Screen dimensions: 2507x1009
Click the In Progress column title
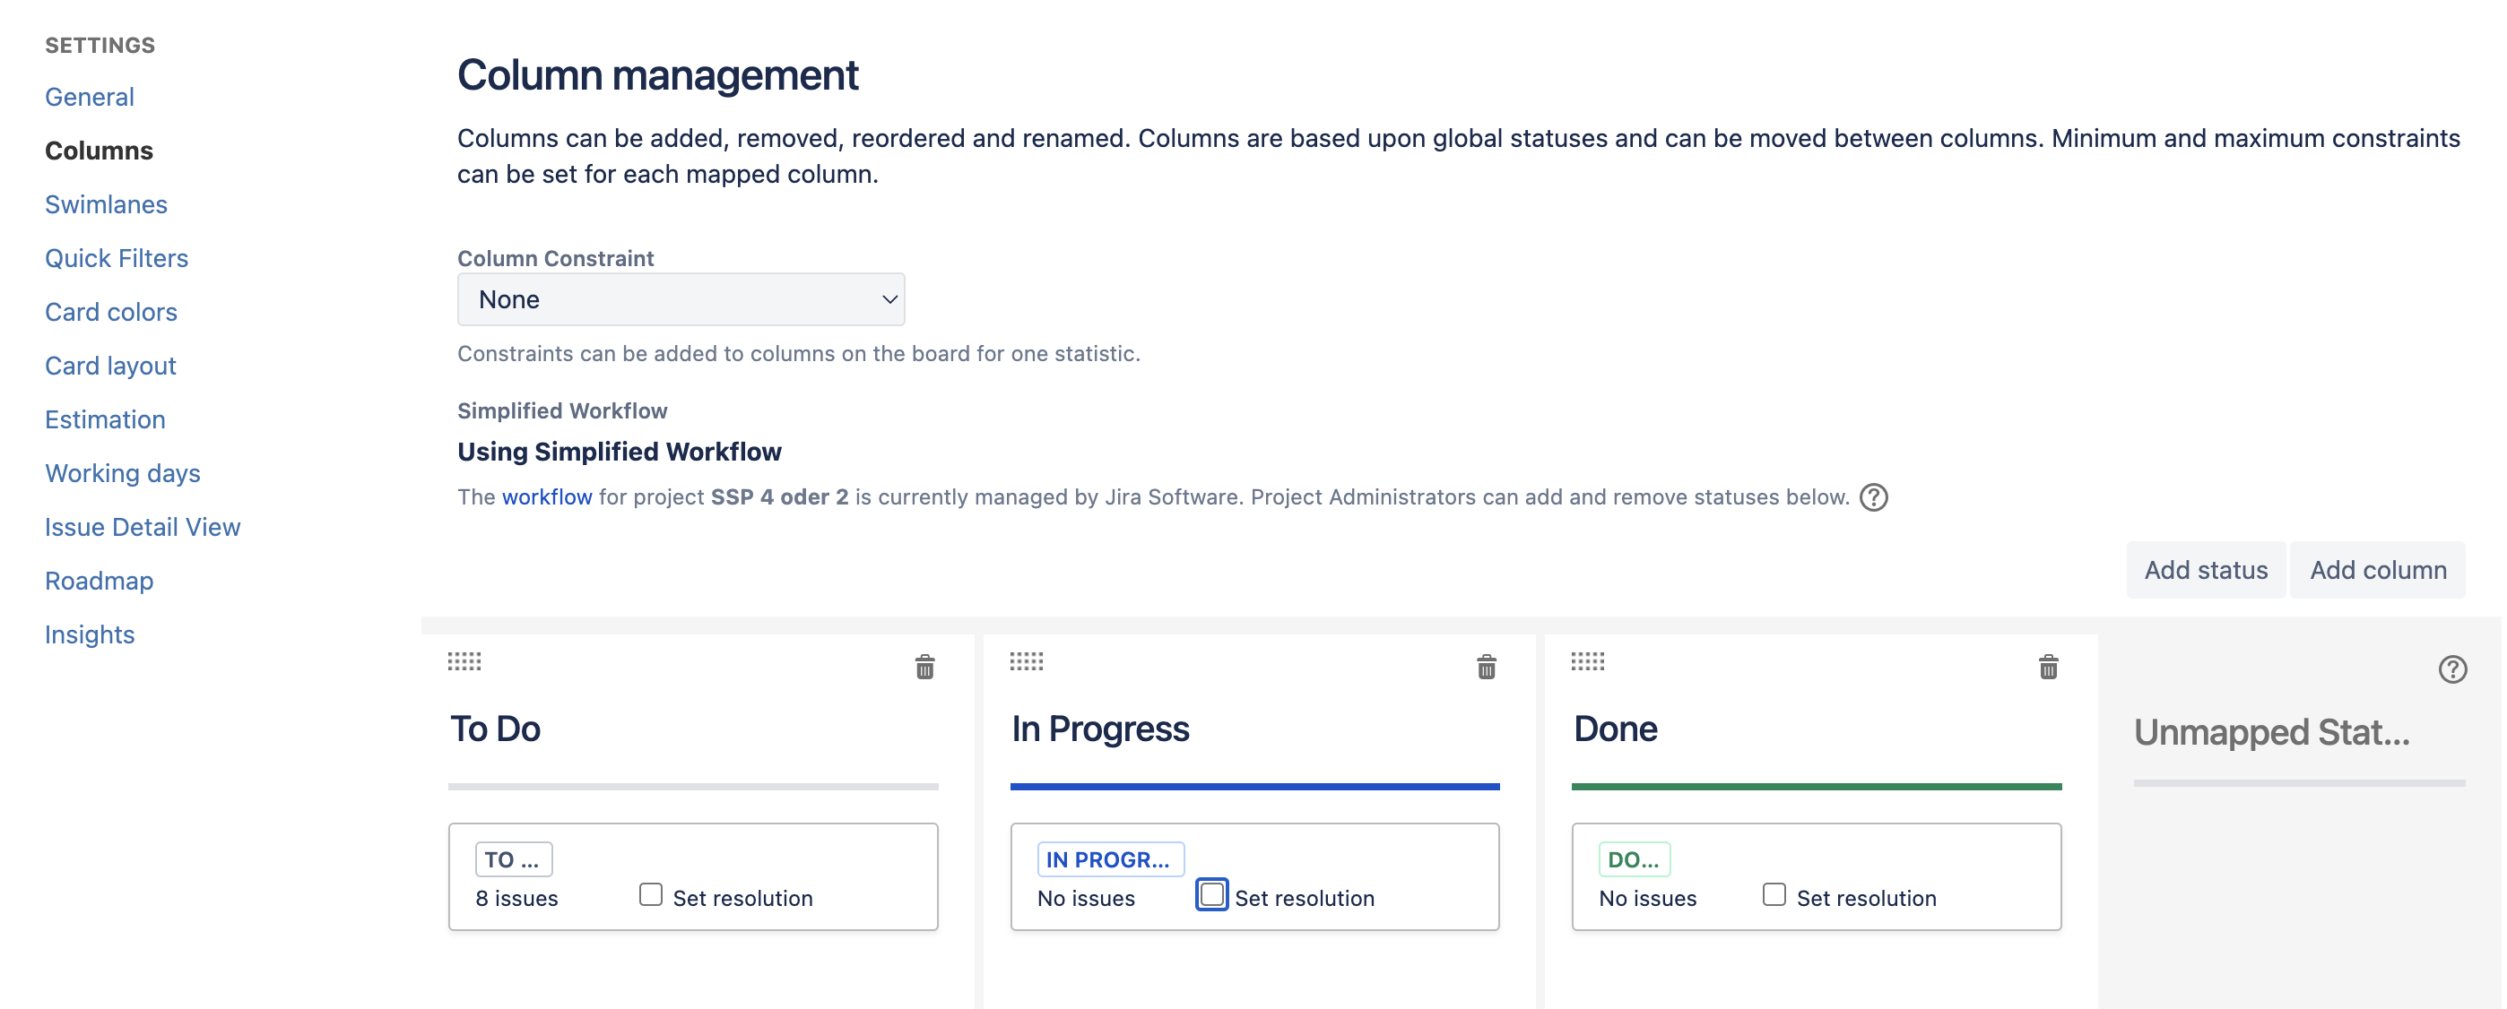(1100, 729)
